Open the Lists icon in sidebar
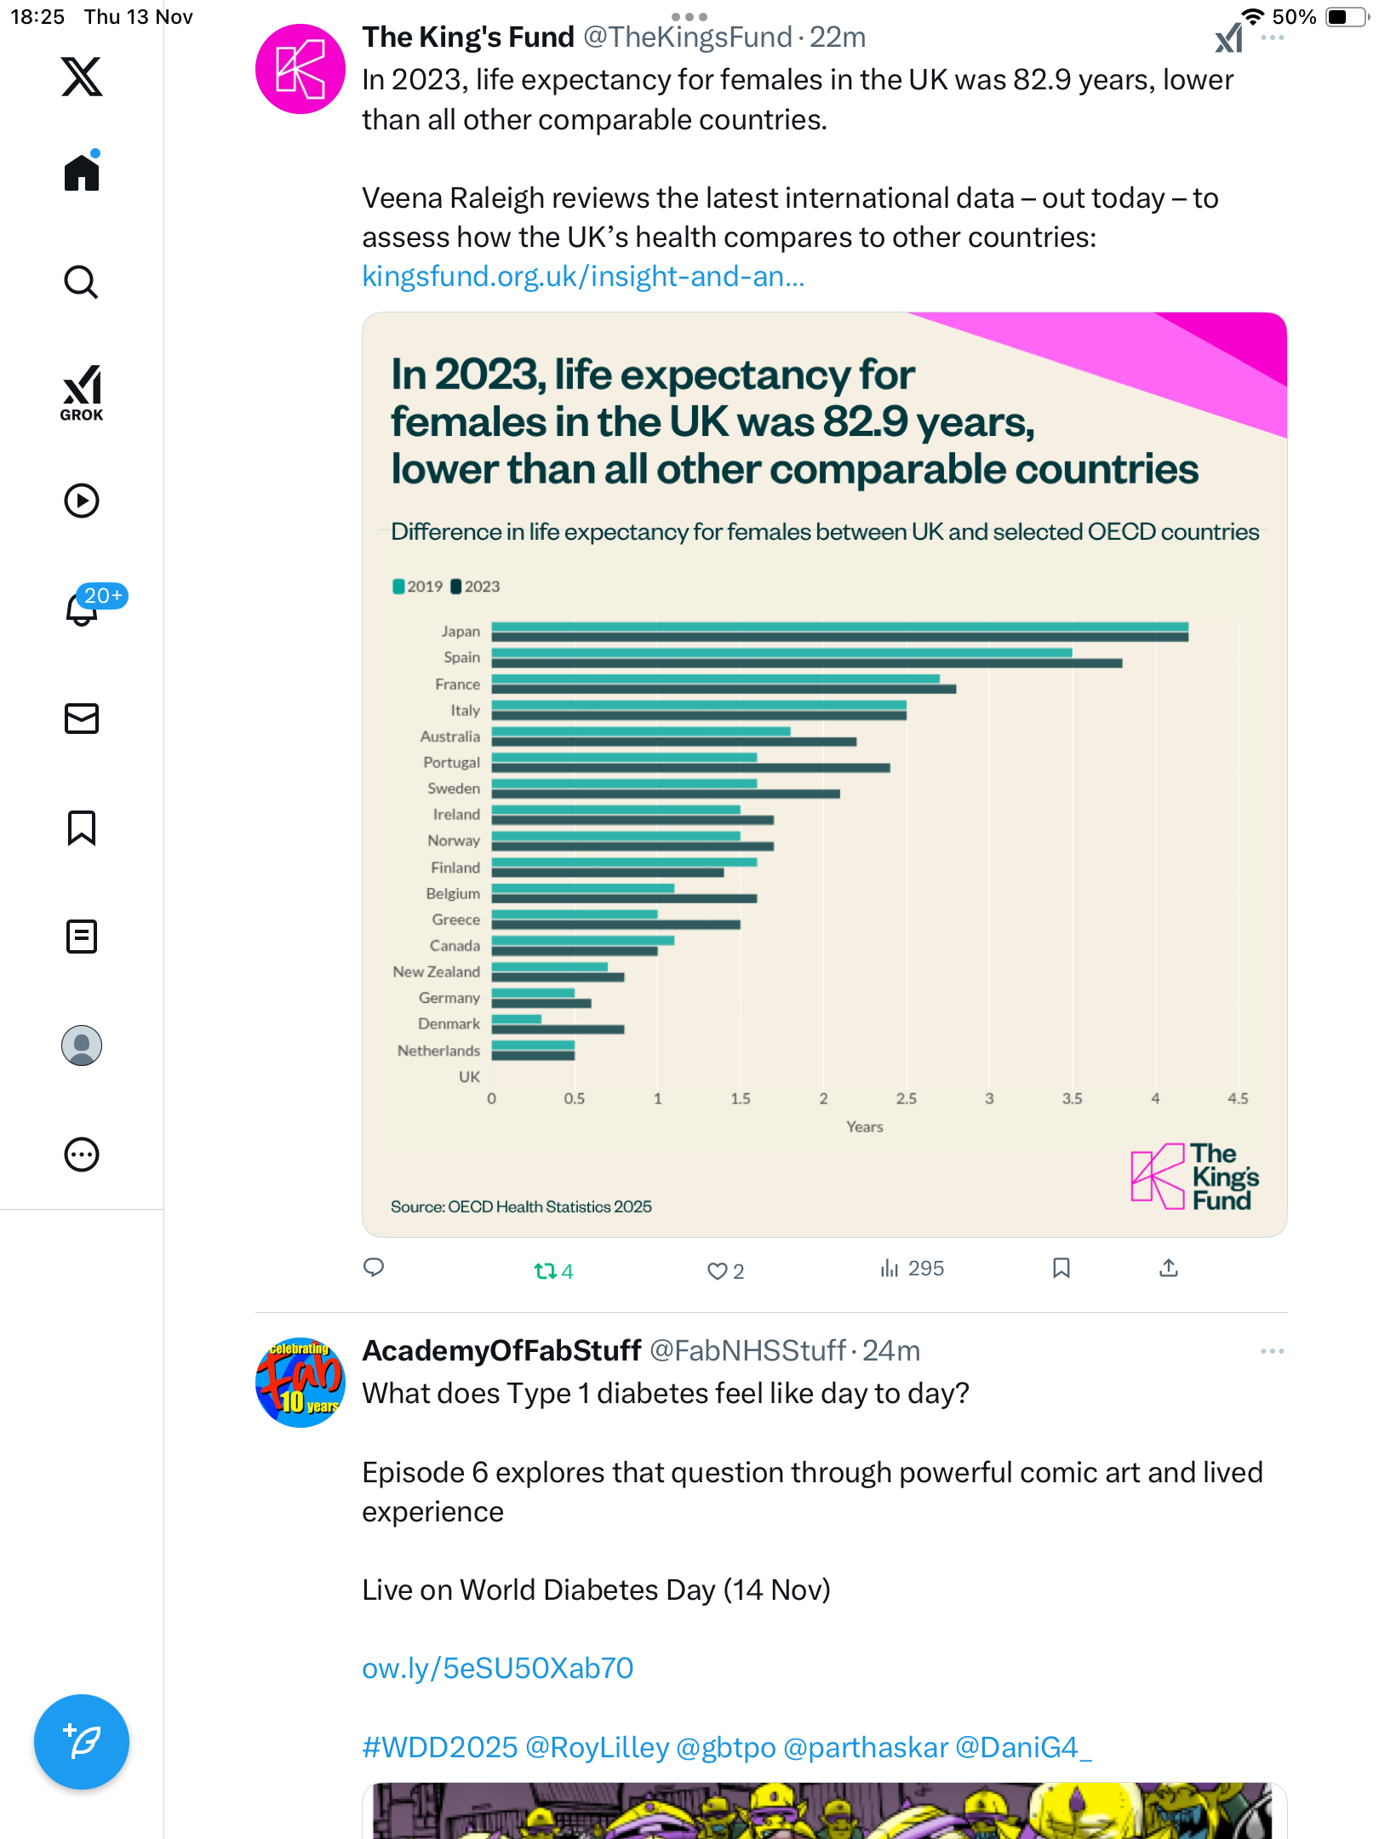Viewport: 1379px width, 1839px height. [82, 937]
